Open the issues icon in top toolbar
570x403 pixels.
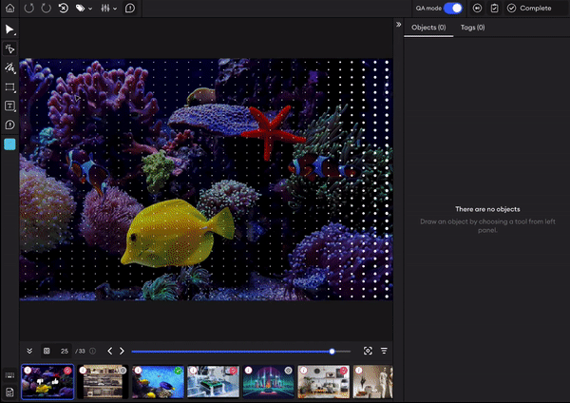(129, 8)
